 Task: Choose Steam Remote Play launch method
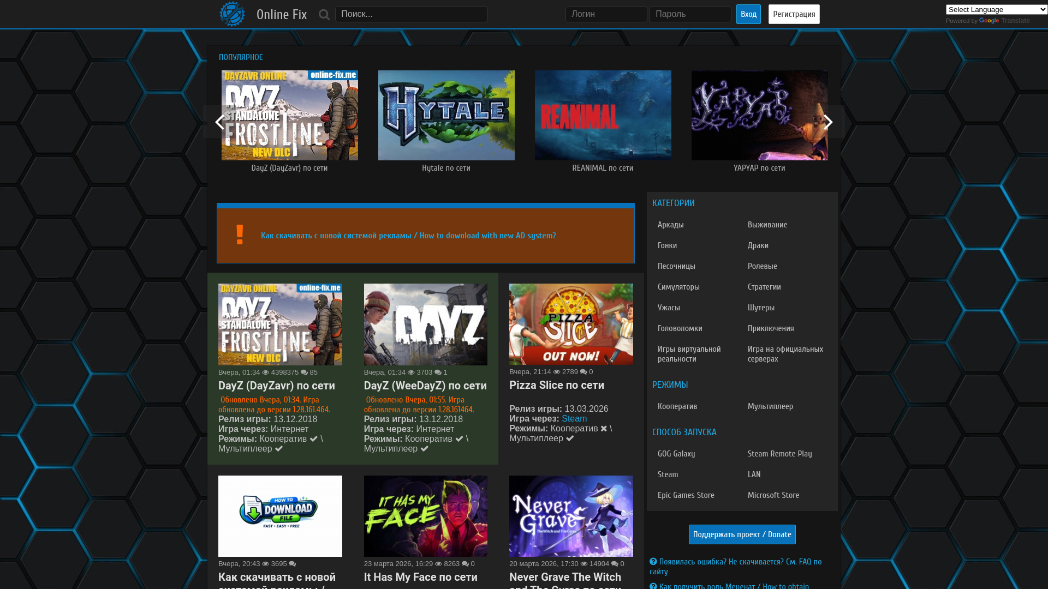(779, 454)
